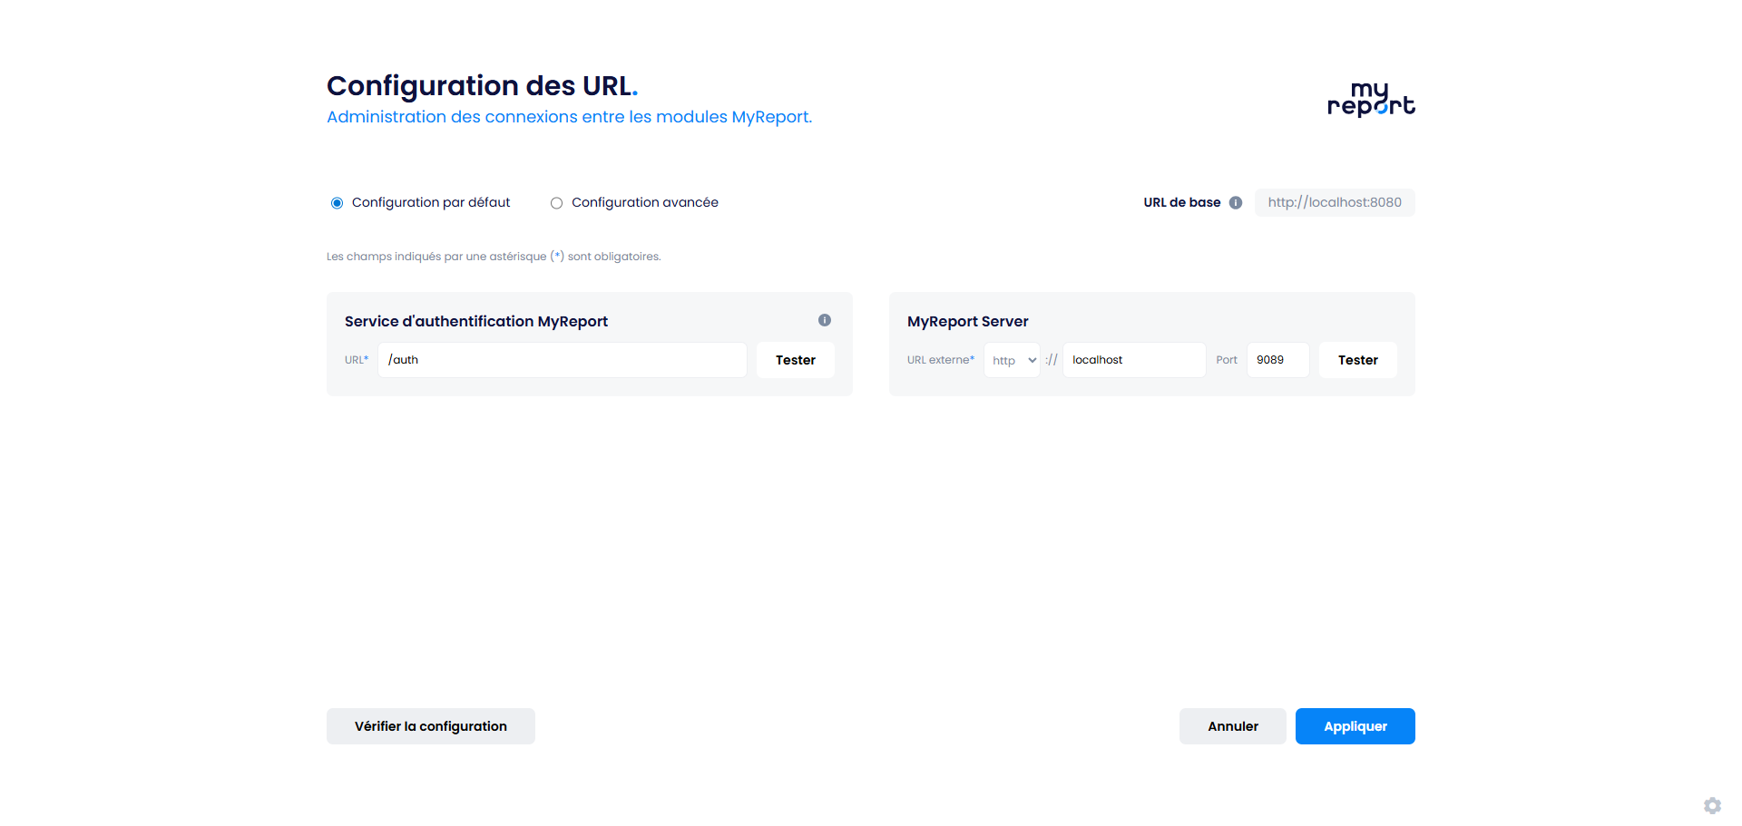
Task: Click the info icon beside URL de base
Action: [x=1236, y=203]
